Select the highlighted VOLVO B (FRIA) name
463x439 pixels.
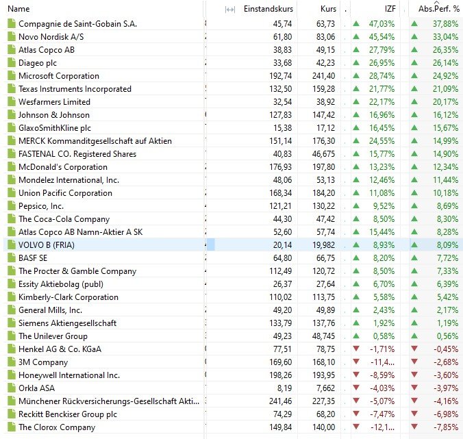click(x=47, y=244)
